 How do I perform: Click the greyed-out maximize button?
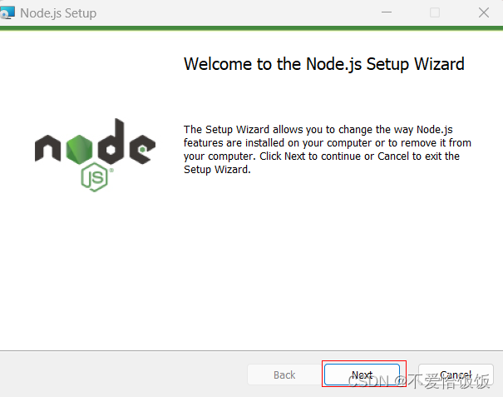pos(435,12)
